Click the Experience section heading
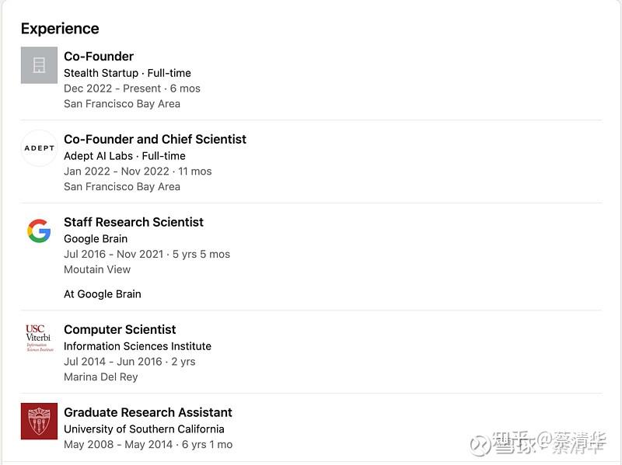This screenshot has height=465, width=622. point(60,29)
